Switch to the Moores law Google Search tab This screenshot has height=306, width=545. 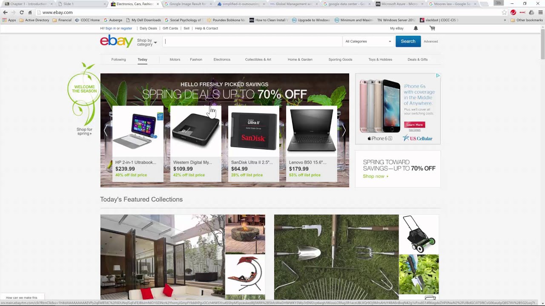tap(453, 4)
